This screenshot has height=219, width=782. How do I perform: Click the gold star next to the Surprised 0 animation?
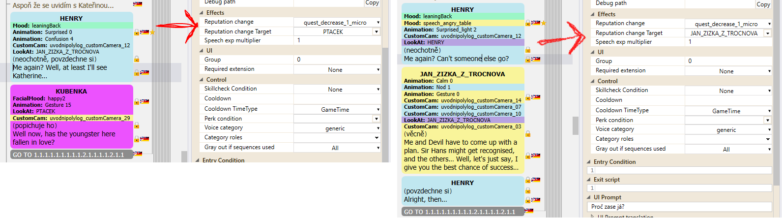click(x=152, y=32)
